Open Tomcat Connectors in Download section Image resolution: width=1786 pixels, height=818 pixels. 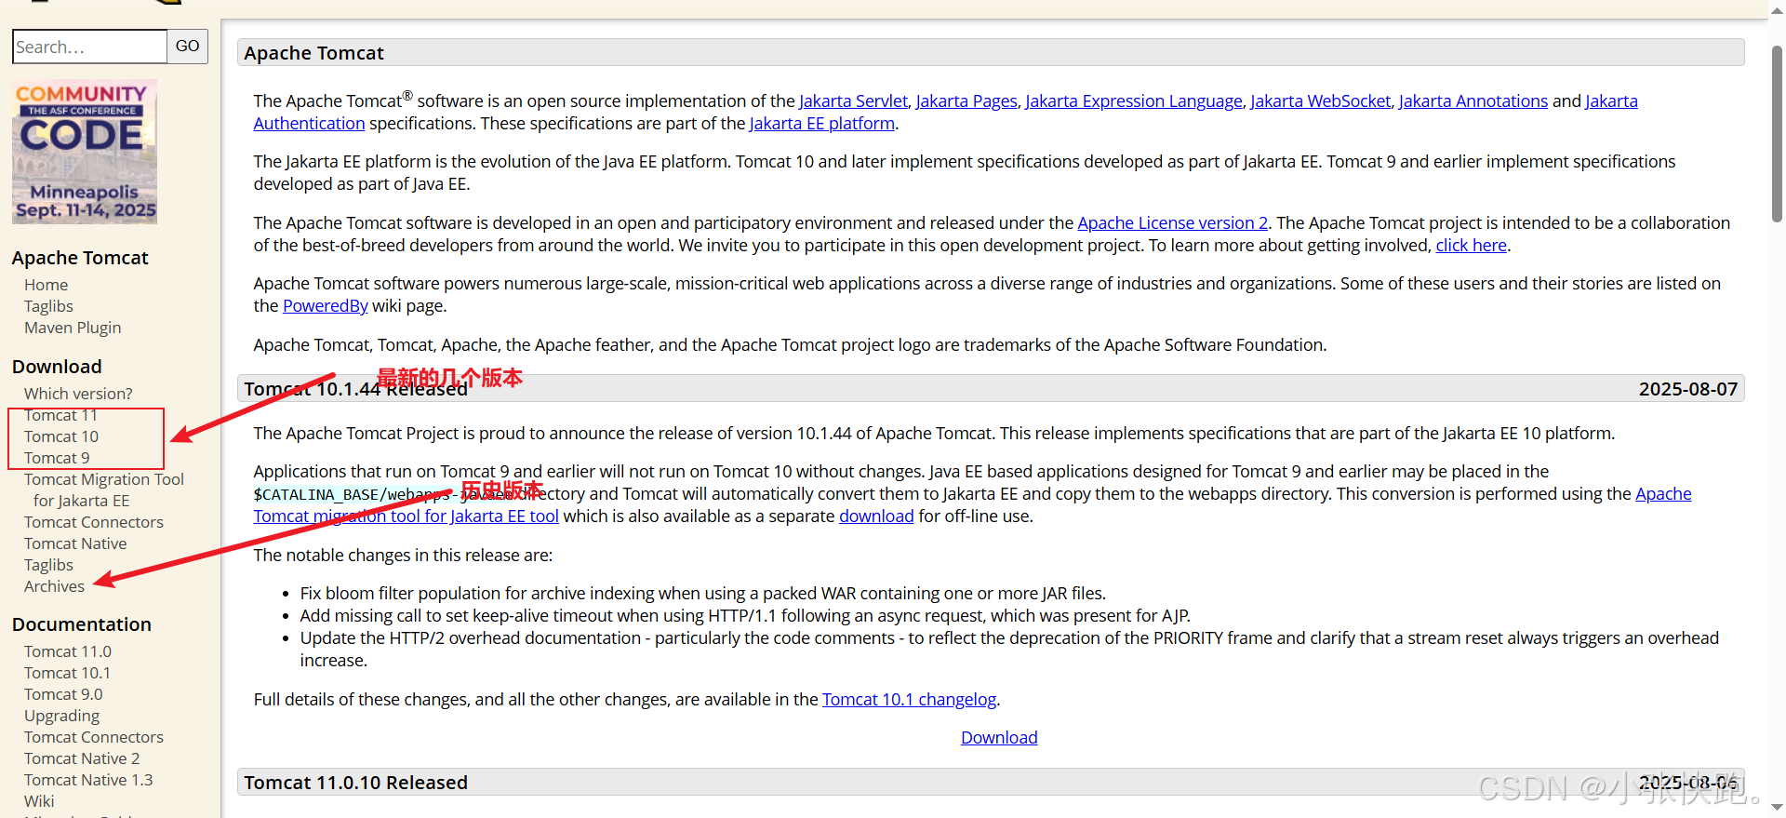(94, 522)
